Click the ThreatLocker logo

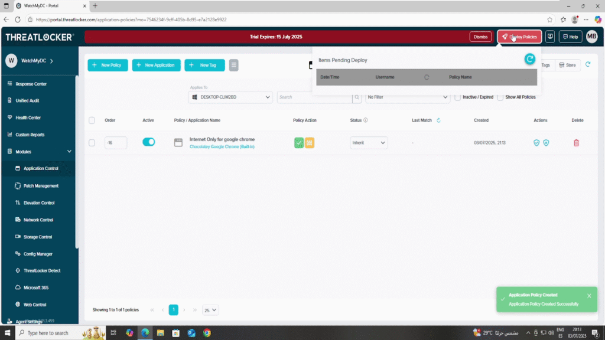coord(40,37)
